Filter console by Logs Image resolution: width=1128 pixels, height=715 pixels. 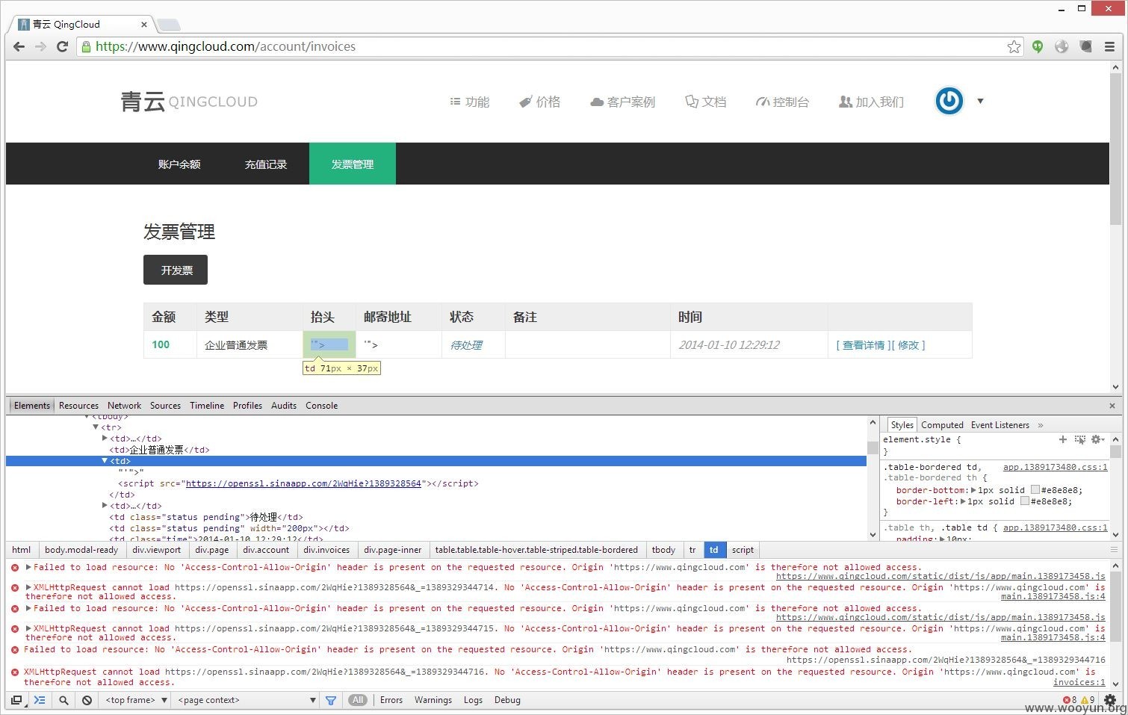tap(473, 700)
